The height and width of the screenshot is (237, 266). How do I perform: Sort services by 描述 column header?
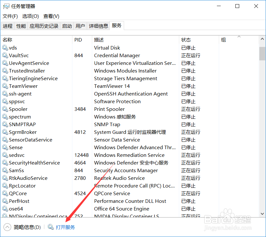click(136, 40)
